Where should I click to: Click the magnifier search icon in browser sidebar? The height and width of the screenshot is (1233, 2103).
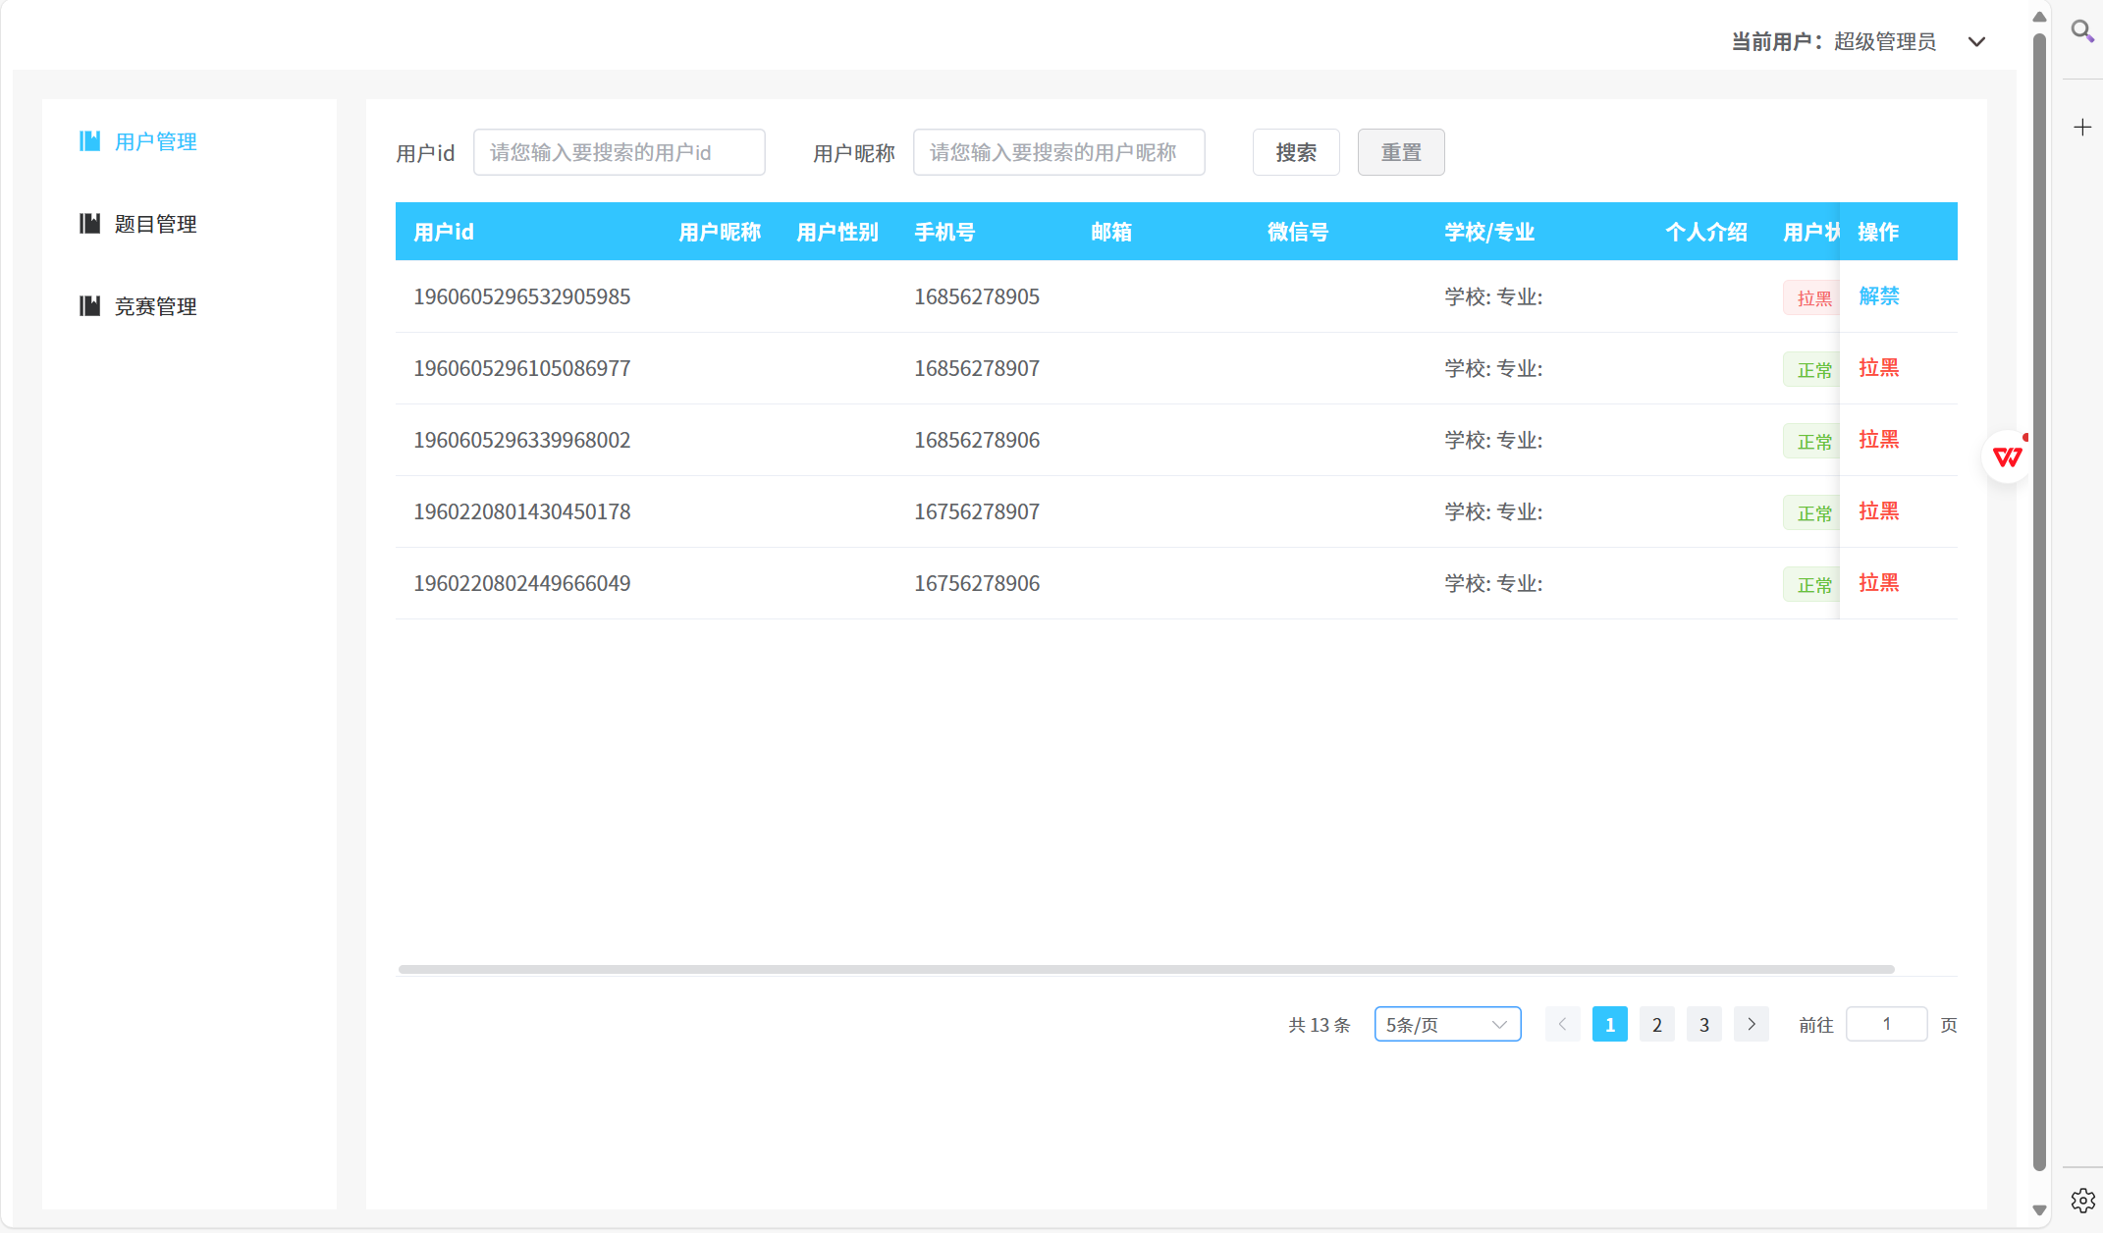[x=2081, y=31]
